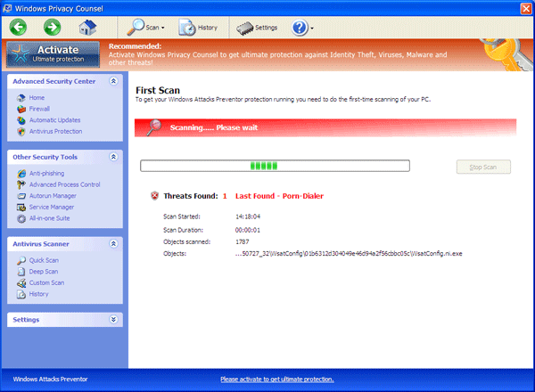Image resolution: width=535 pixels, height=392 pixels.
Task: Expand the Settings sidebar panel
Action: tap(113, 320)
